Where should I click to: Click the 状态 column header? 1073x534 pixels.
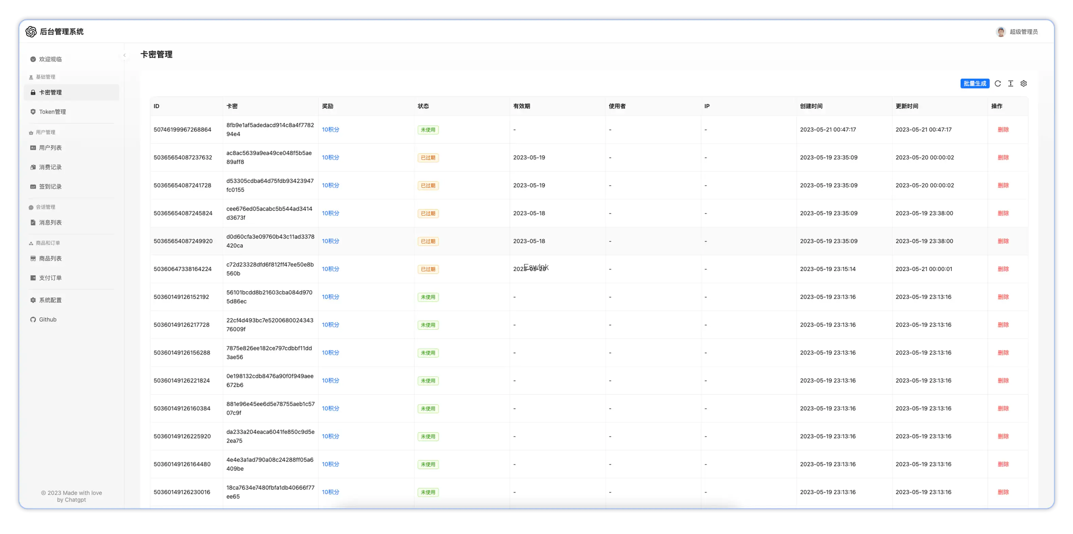click(x=423, y=106)
